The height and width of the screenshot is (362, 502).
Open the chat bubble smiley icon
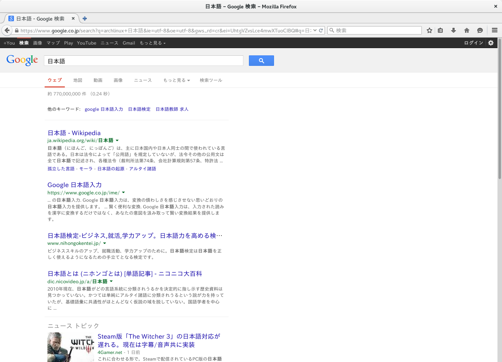click(480, 30)
